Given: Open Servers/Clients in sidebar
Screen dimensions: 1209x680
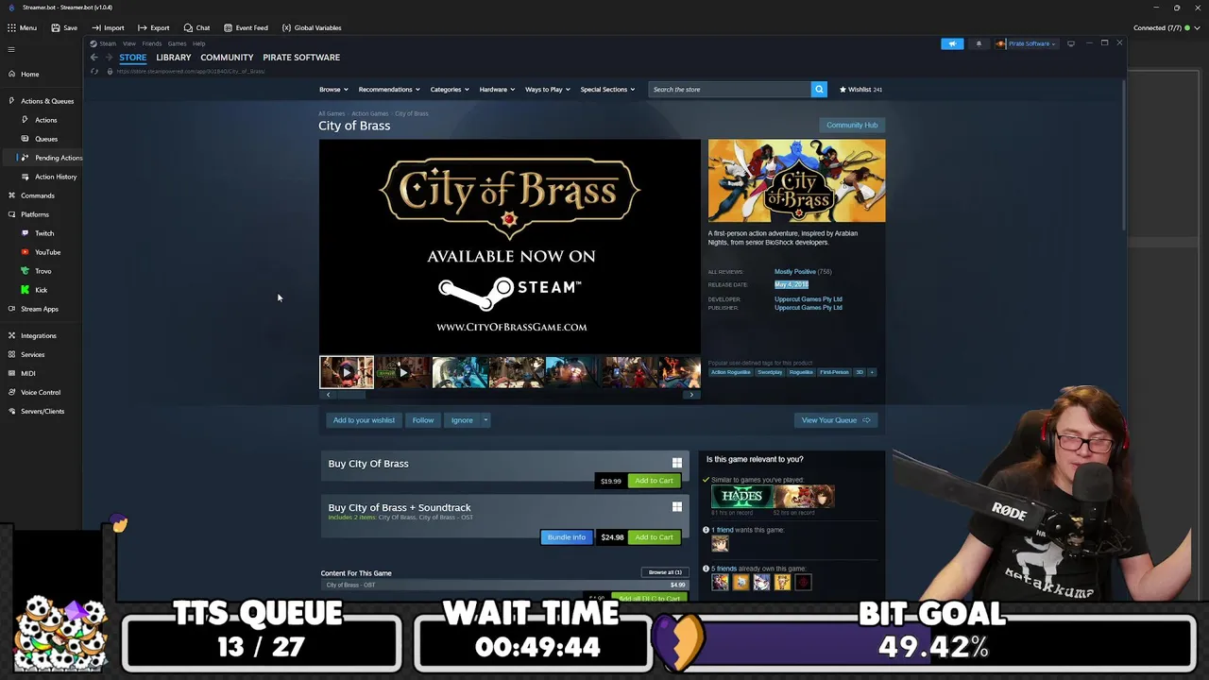Looking at the screenshot, I should (x=43, y=411).
